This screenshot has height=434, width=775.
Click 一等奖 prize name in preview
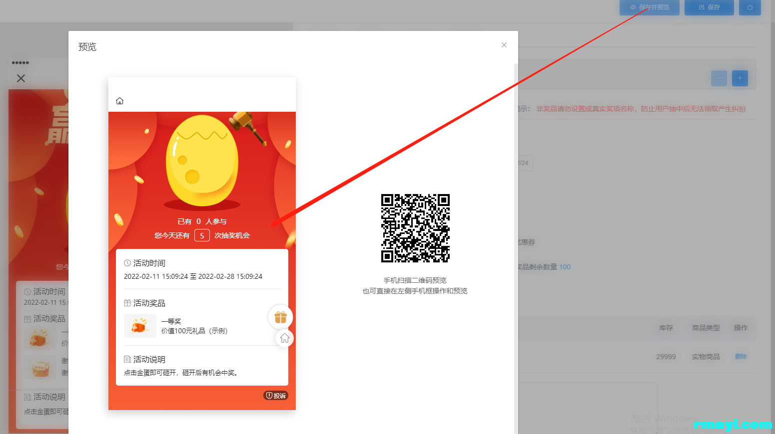(171, 321)
